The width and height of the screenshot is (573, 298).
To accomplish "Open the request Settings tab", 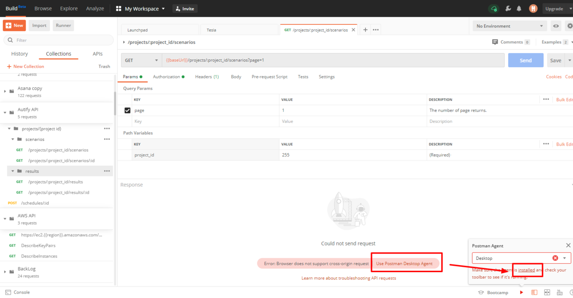I will 327,77.
